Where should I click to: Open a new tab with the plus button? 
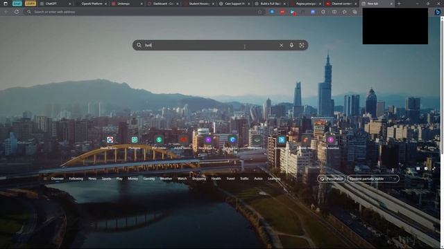(x=399, y=3)
